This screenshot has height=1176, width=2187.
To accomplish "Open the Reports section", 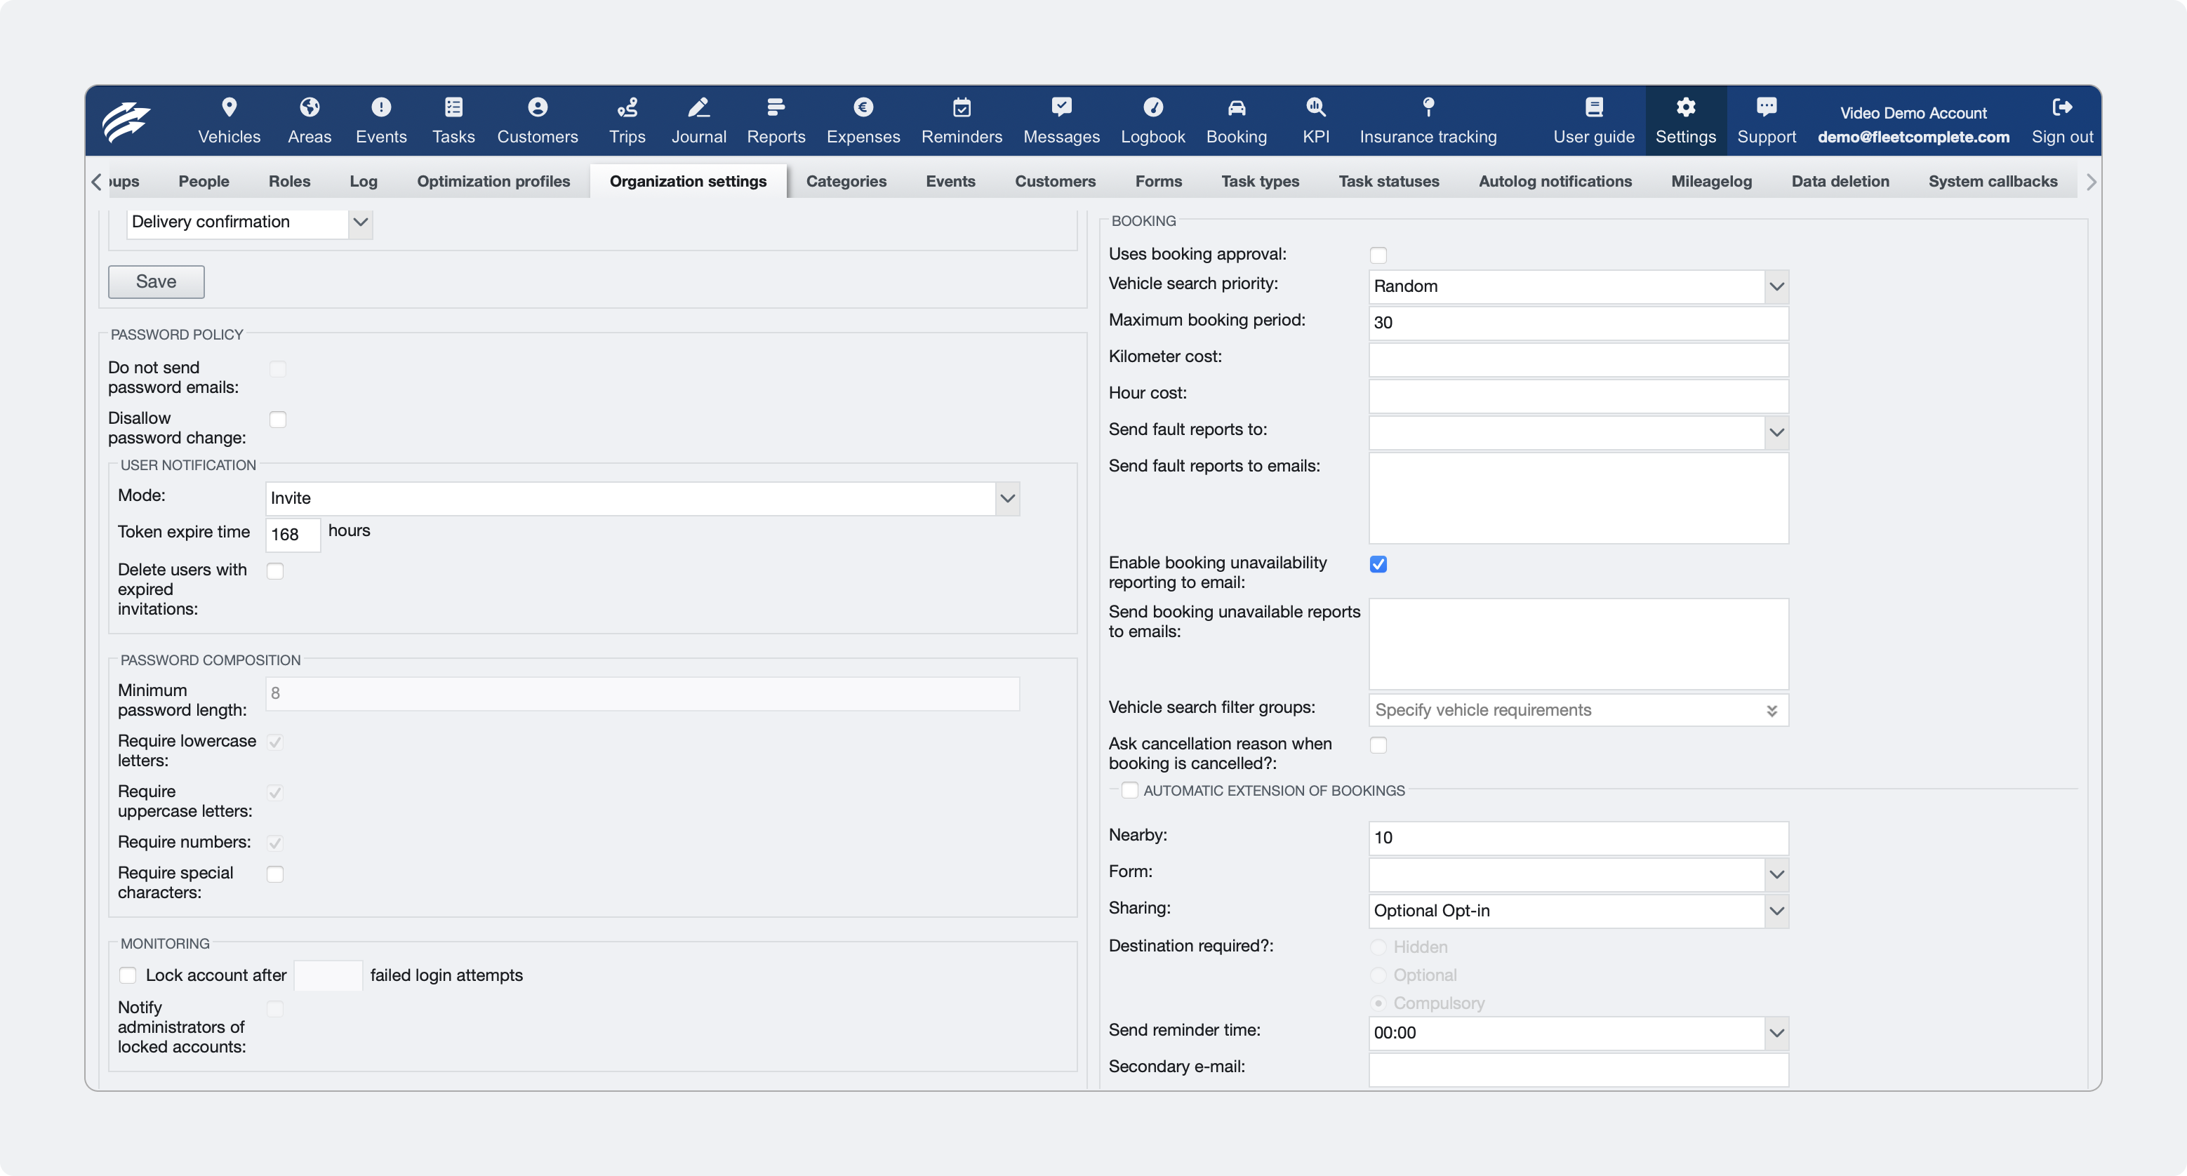I will 776,121.
